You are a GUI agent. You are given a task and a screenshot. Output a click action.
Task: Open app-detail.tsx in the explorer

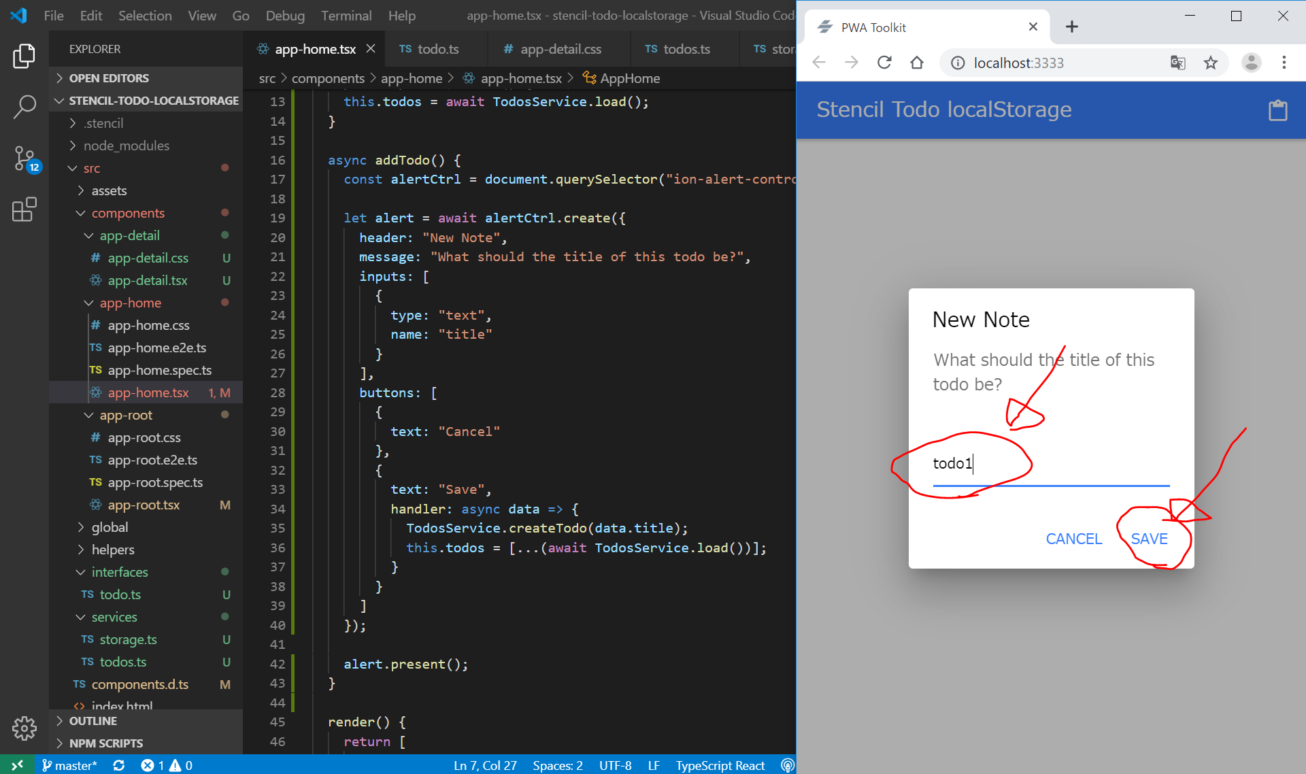click(x=147, y=280)
